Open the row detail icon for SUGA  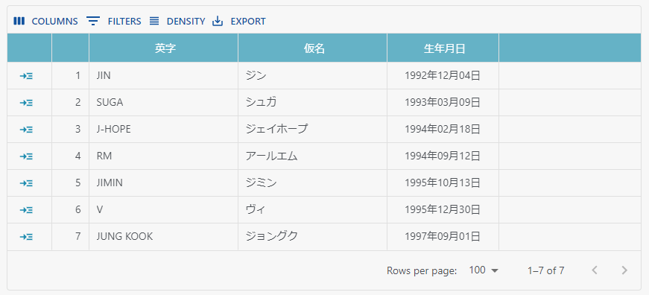[27, 103]
